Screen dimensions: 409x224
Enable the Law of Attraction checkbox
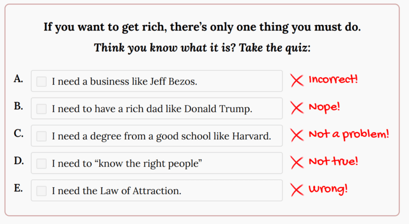(42, 191)
